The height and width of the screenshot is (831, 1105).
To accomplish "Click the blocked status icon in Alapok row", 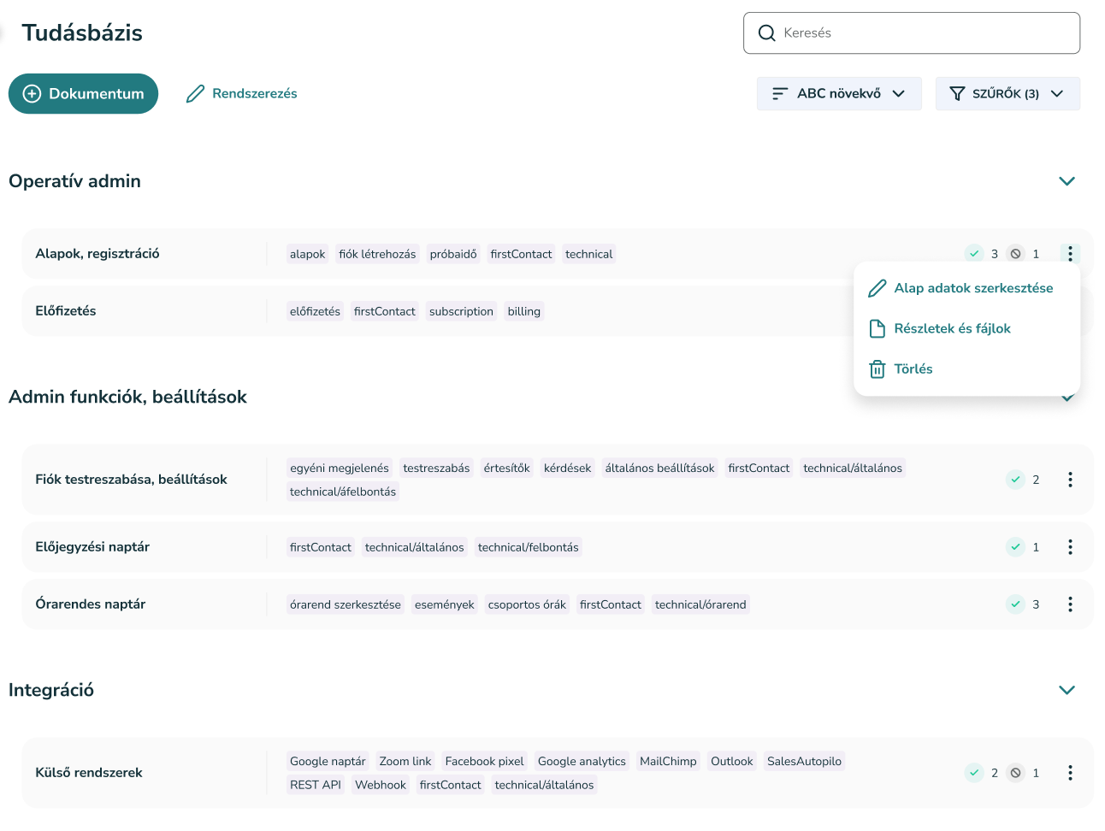I will [1015, 254].
